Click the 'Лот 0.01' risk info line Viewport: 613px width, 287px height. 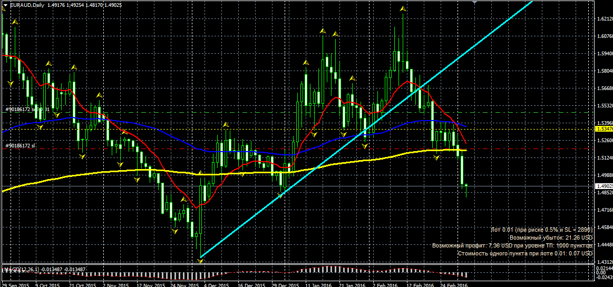[542, 230]
